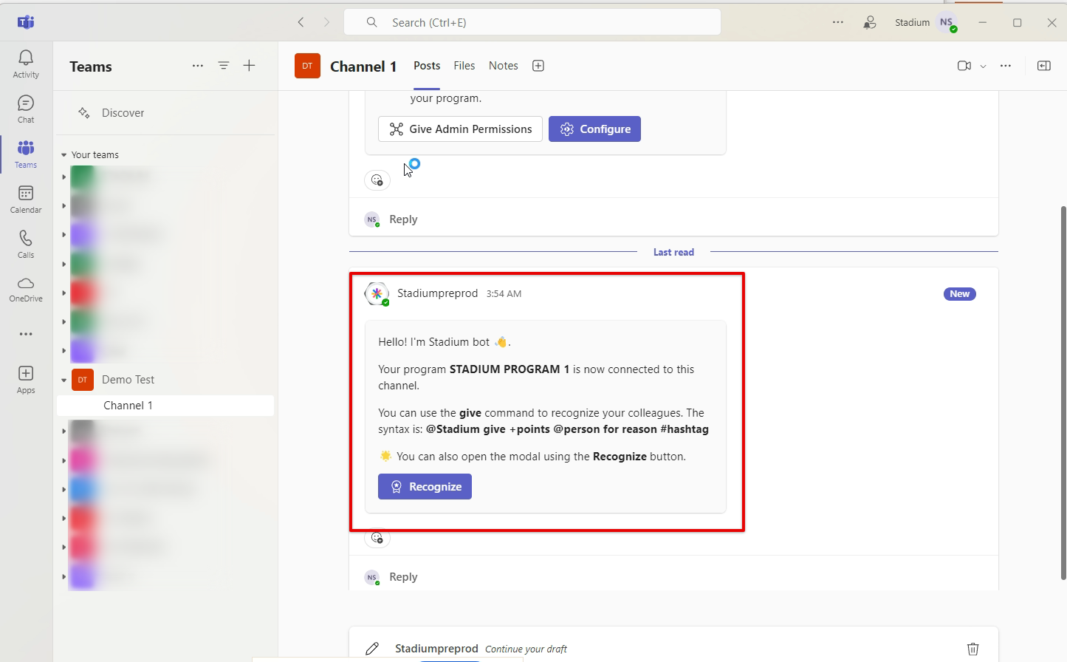This screenshot has height=662, width=1067.
Task: Switch to the Posts tab
Action: 427,66
